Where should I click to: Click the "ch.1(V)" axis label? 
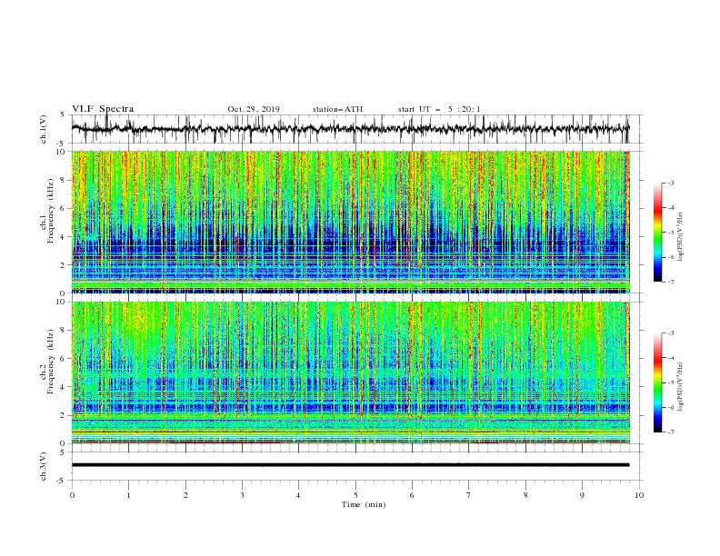point(44,129)
